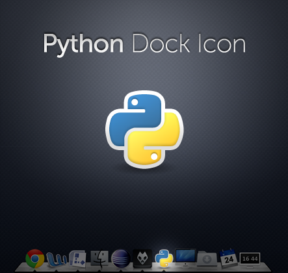Click the running indicator below Python dock icon

164,270
